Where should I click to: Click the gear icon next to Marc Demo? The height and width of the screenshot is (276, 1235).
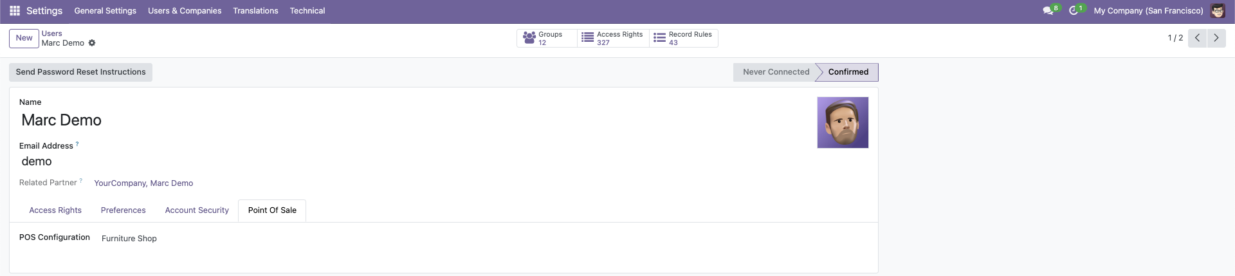[92, 43]
